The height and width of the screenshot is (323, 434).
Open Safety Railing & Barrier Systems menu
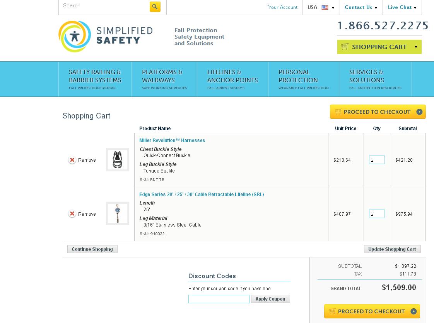[x=95, y=79]
